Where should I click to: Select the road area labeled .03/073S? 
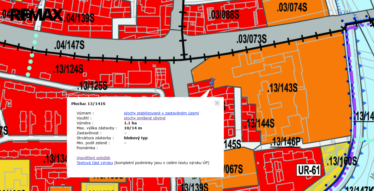coord(251,39)
